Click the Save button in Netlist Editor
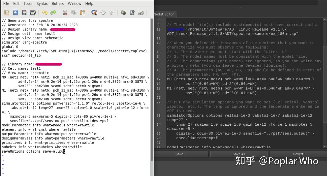This screenshot has height=176, width=327. pos(179,154)
